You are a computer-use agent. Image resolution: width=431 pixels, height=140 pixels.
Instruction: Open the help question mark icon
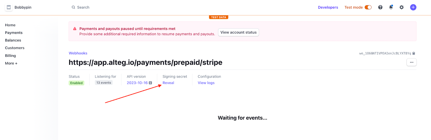[380, 8]
